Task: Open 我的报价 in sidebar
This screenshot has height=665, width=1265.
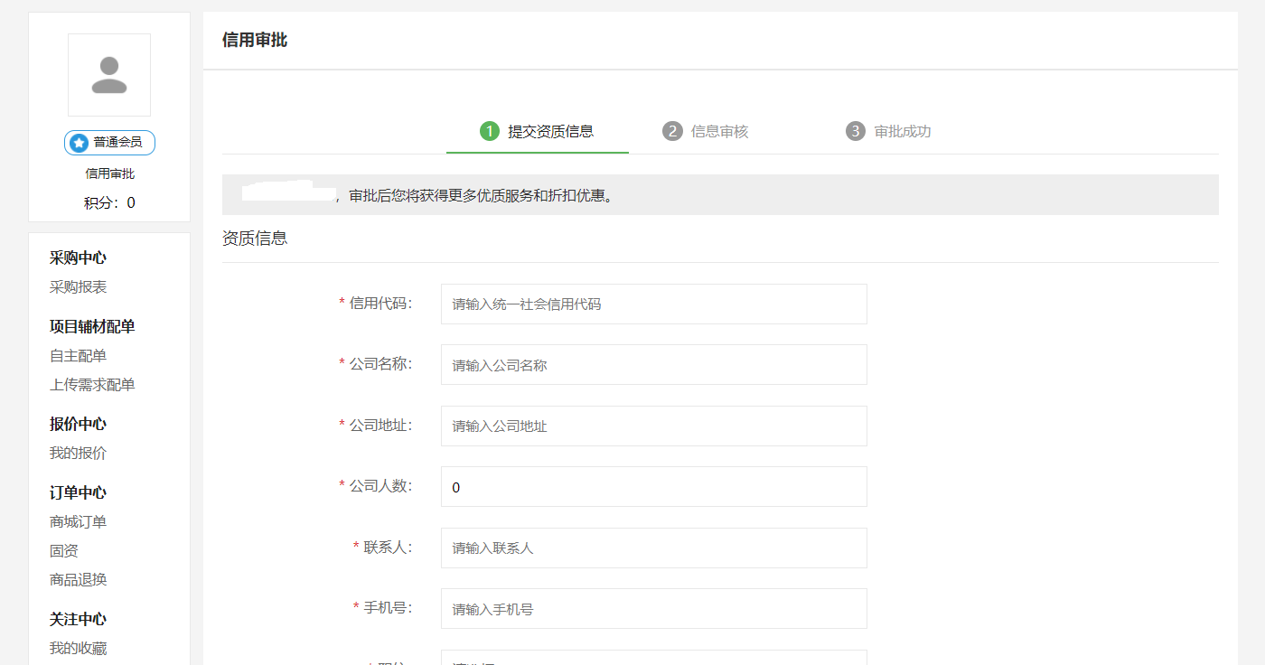Action: pyautogui.click(x=79, y=454)
